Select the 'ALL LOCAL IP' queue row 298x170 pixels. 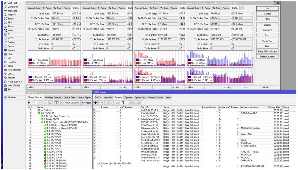pos(59,113)
